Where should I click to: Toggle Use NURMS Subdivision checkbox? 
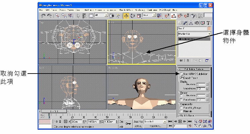[181, 74]
